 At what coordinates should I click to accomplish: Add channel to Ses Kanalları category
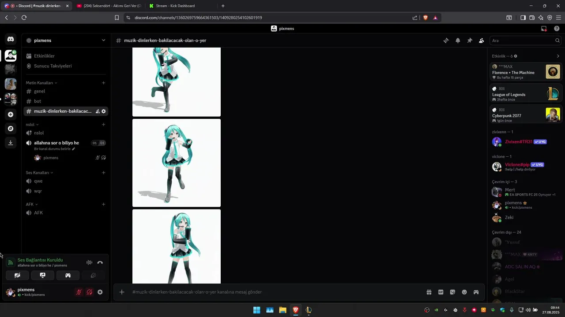104,173
